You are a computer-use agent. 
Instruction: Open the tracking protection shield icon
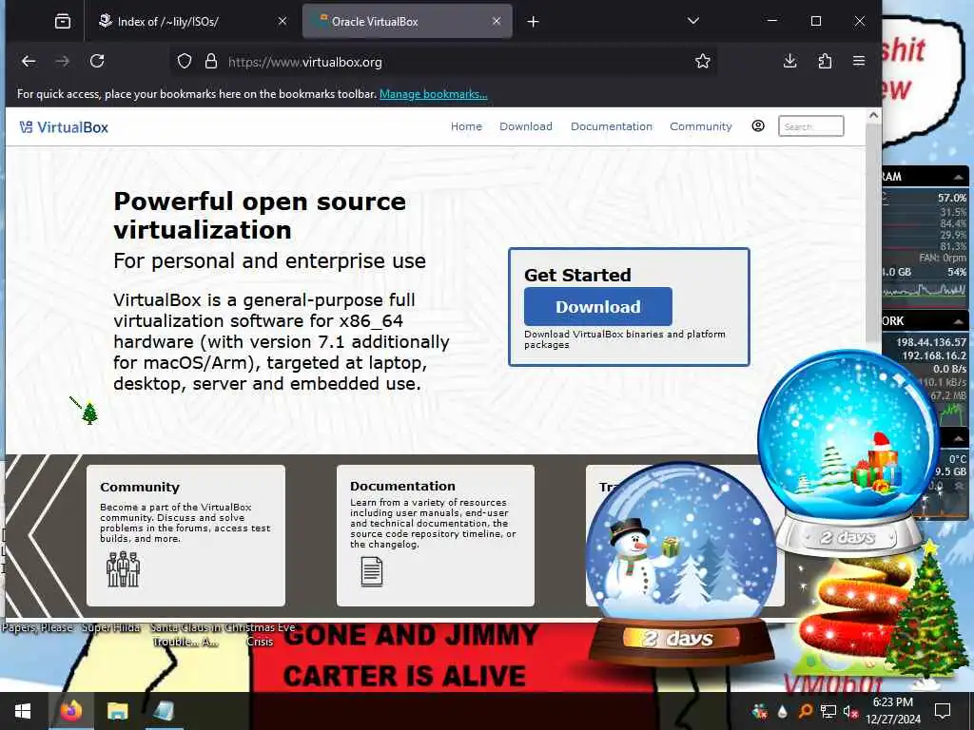[185, 61]
